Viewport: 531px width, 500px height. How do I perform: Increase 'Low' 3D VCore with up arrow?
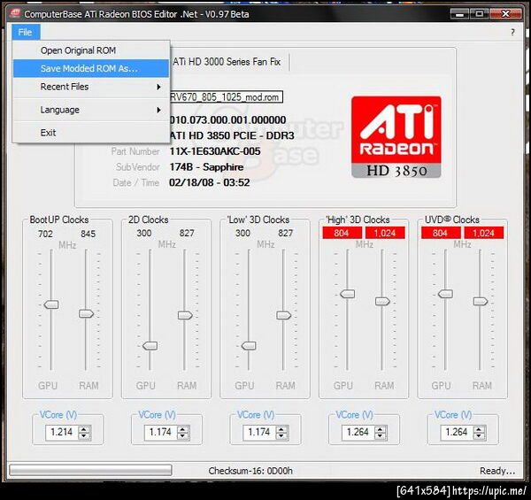(281, 429)
